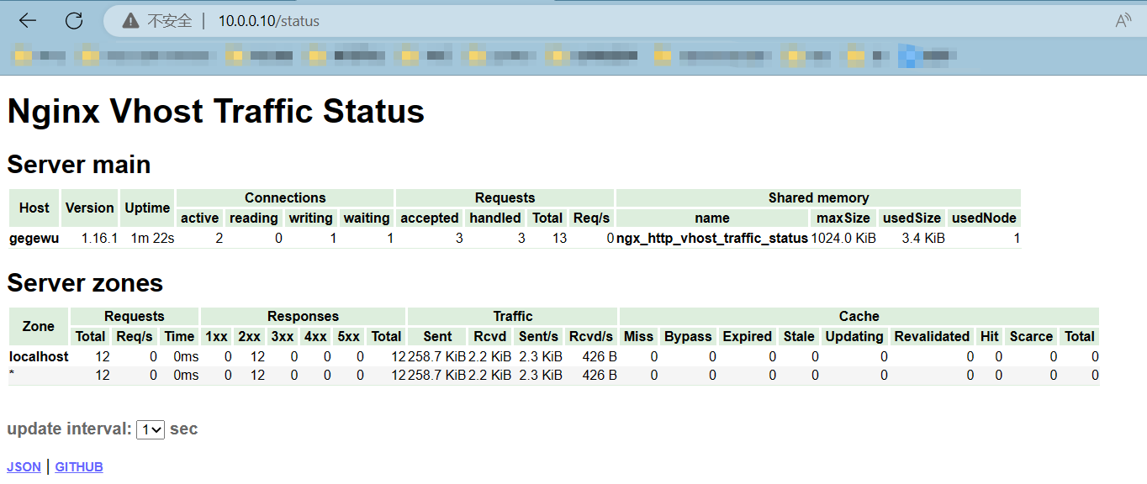This screenshot has width=1147, height=484.
Task: Click the first blurred bookmark folder icon
Action: point(24,57)
